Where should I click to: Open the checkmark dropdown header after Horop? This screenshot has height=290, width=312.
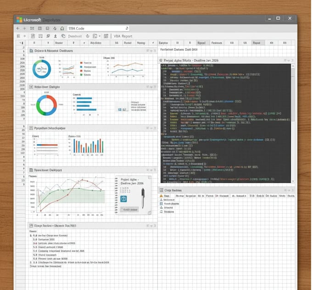point(153,43)
